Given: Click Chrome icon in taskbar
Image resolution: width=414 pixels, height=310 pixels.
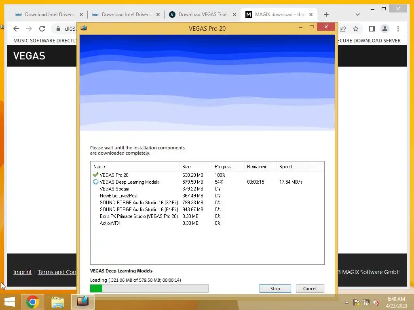Looking at the screenshot, I should click(33, 302).
